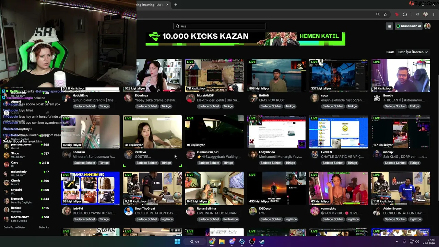Open the Windows Start menu

coord(177,242)
